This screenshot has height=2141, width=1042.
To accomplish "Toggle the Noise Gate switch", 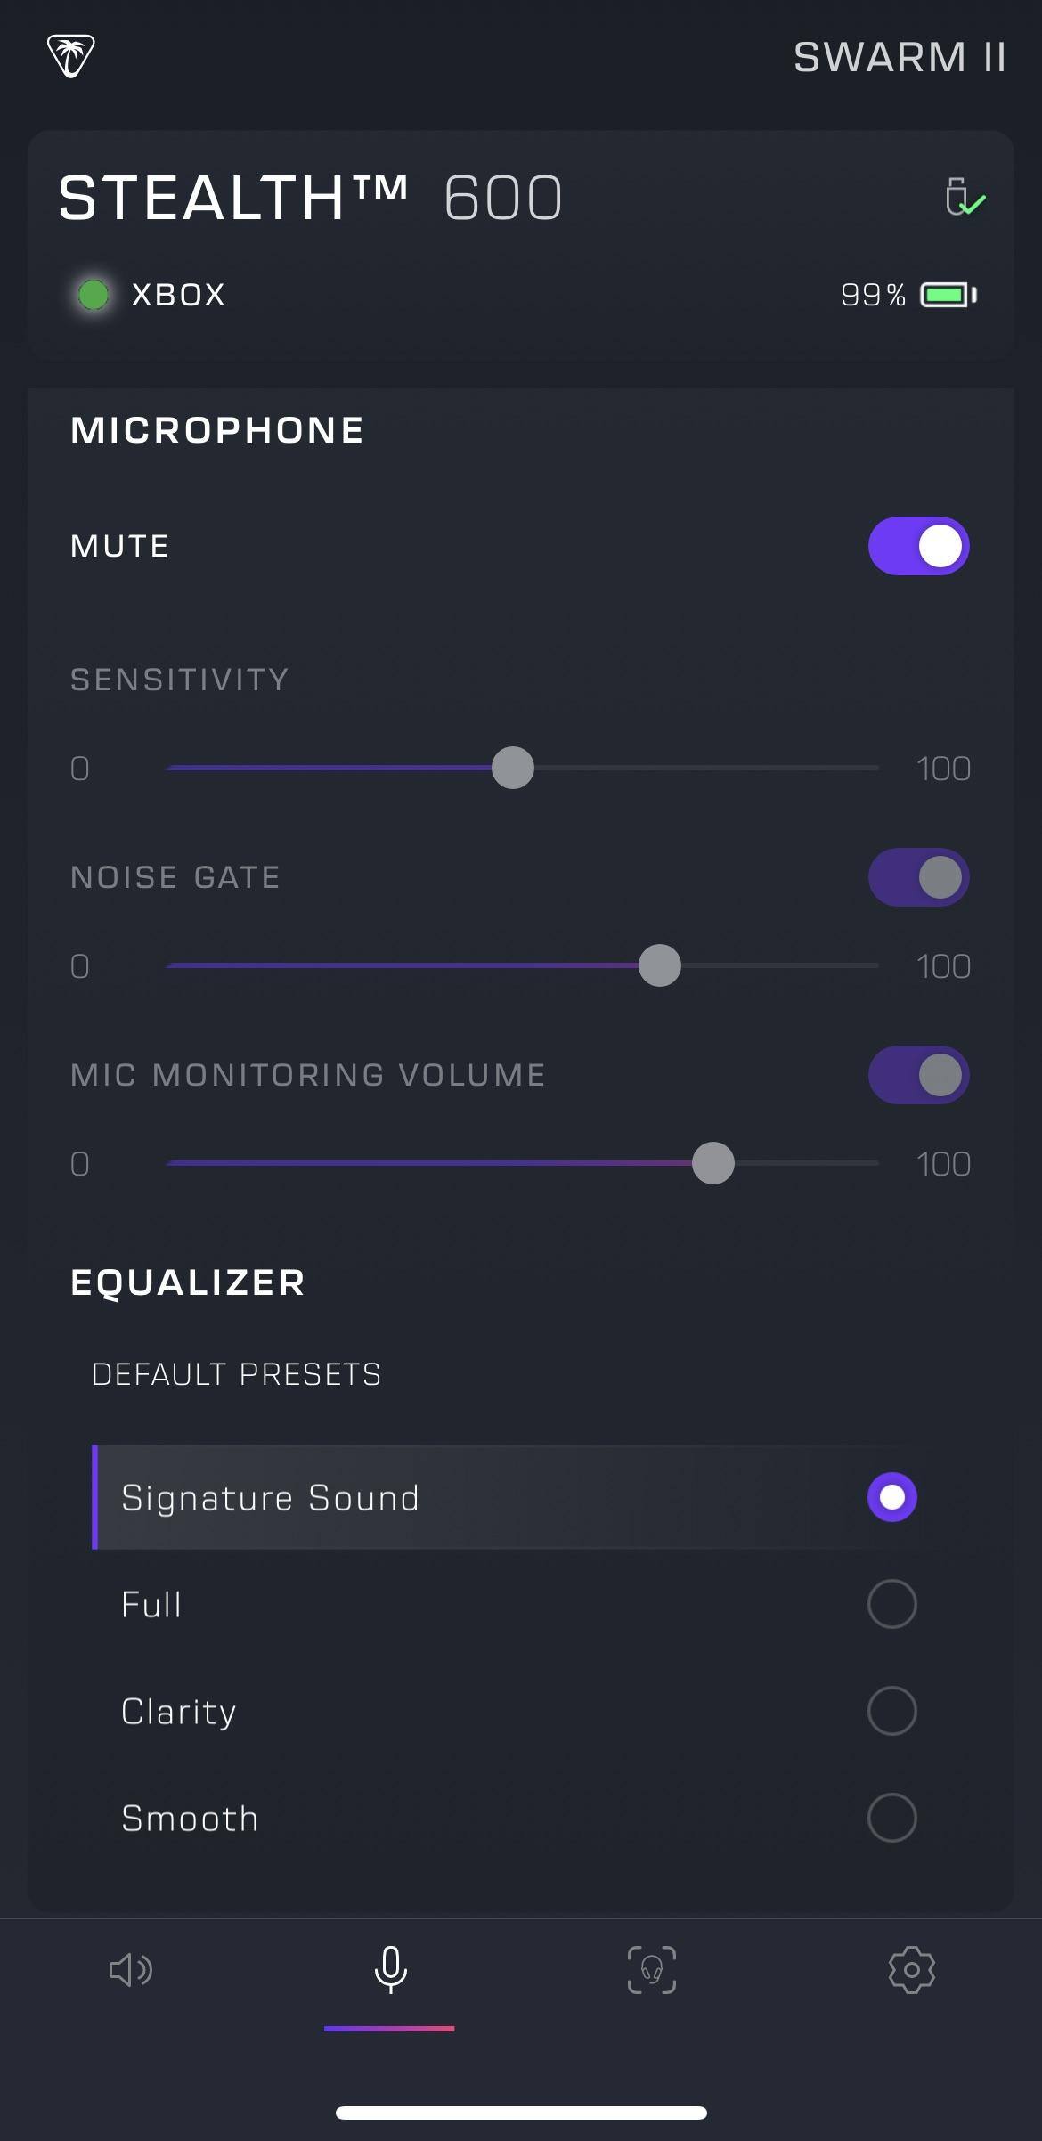I will [918, 877].
